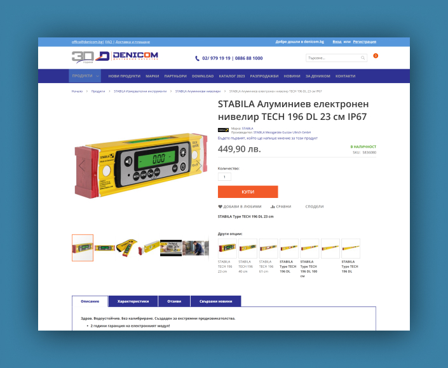Open ПАРТНЬОРИ menu item

click(x=175, y=76)
